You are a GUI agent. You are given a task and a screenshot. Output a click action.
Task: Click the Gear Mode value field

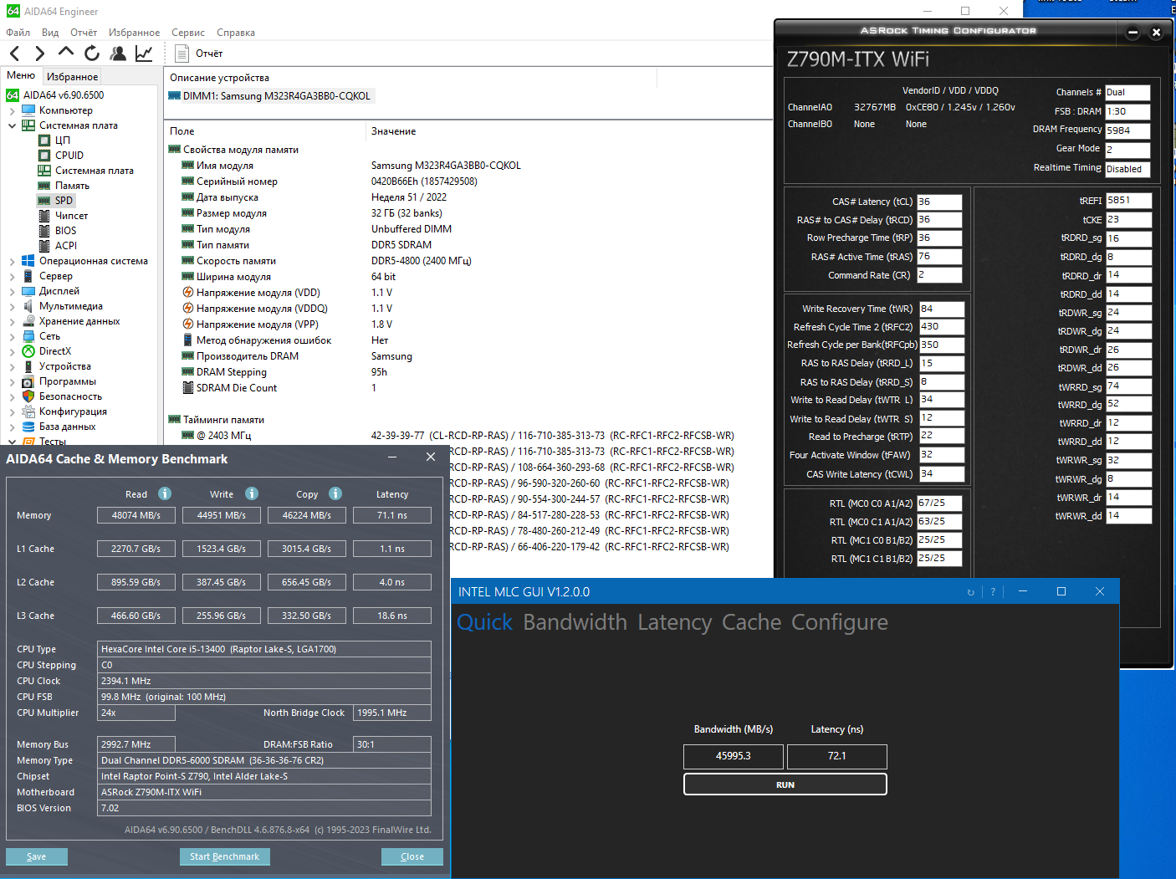(x=1127, y=150)
